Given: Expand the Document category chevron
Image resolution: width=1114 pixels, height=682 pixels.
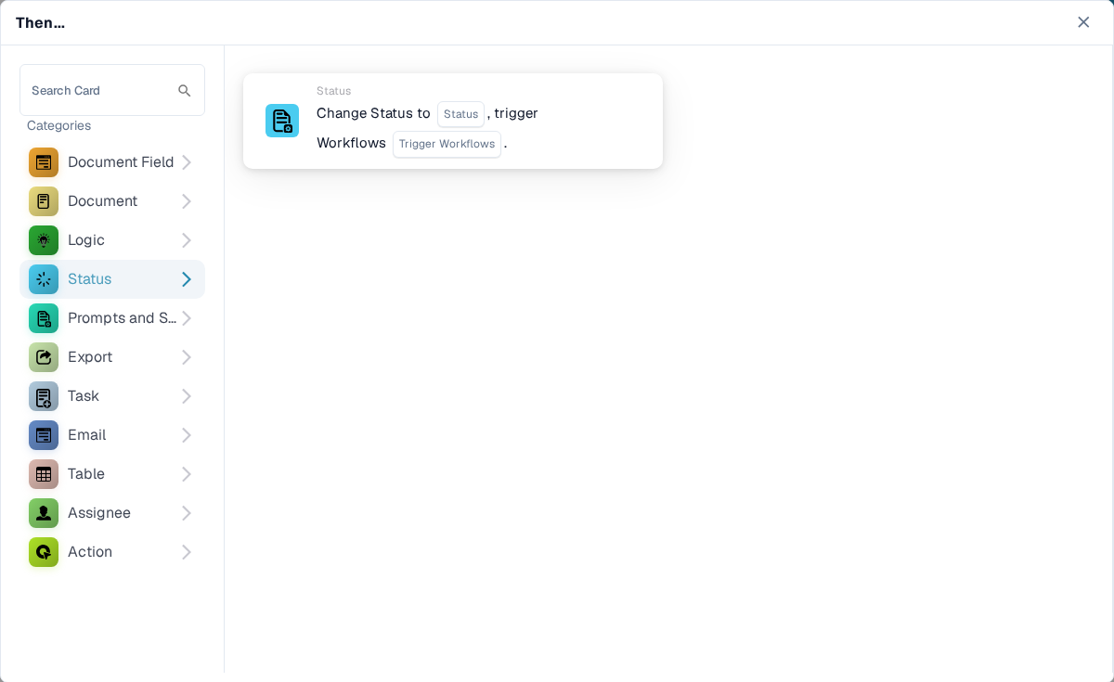Looking at the screenshot, I should tap(187, 201).
